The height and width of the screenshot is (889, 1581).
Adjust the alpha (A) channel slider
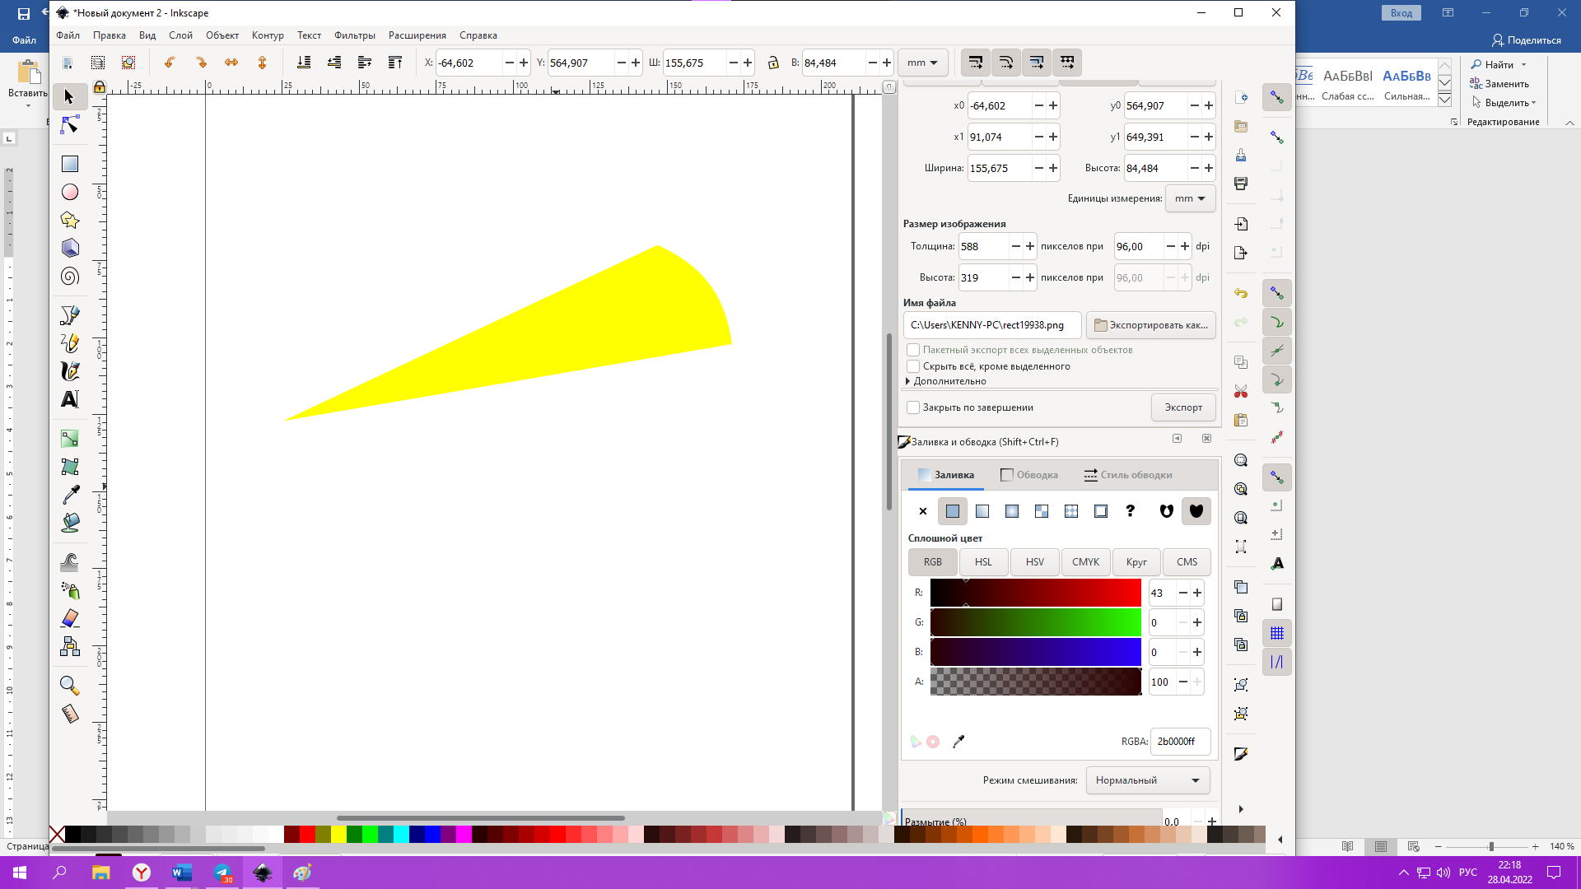click(1036, 682)
